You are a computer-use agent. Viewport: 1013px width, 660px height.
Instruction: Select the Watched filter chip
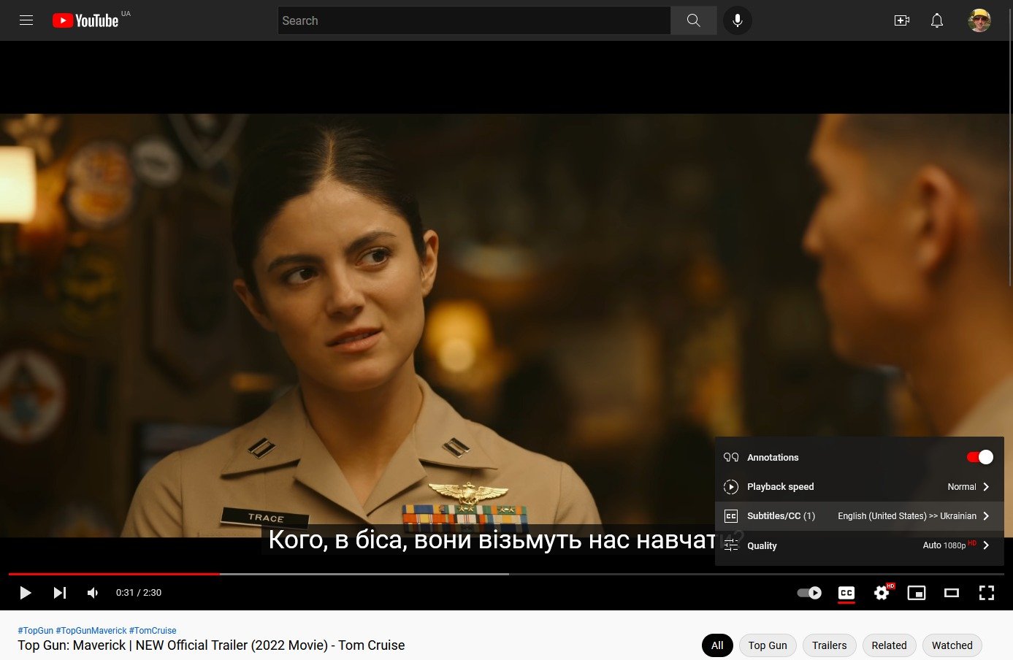pos(952,645)
